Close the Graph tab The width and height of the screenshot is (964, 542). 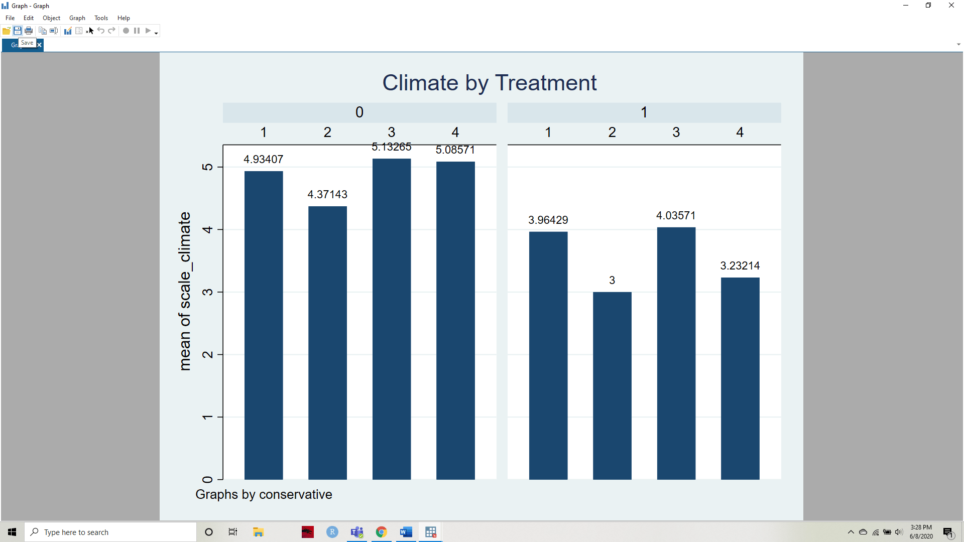tap(40, 45)
